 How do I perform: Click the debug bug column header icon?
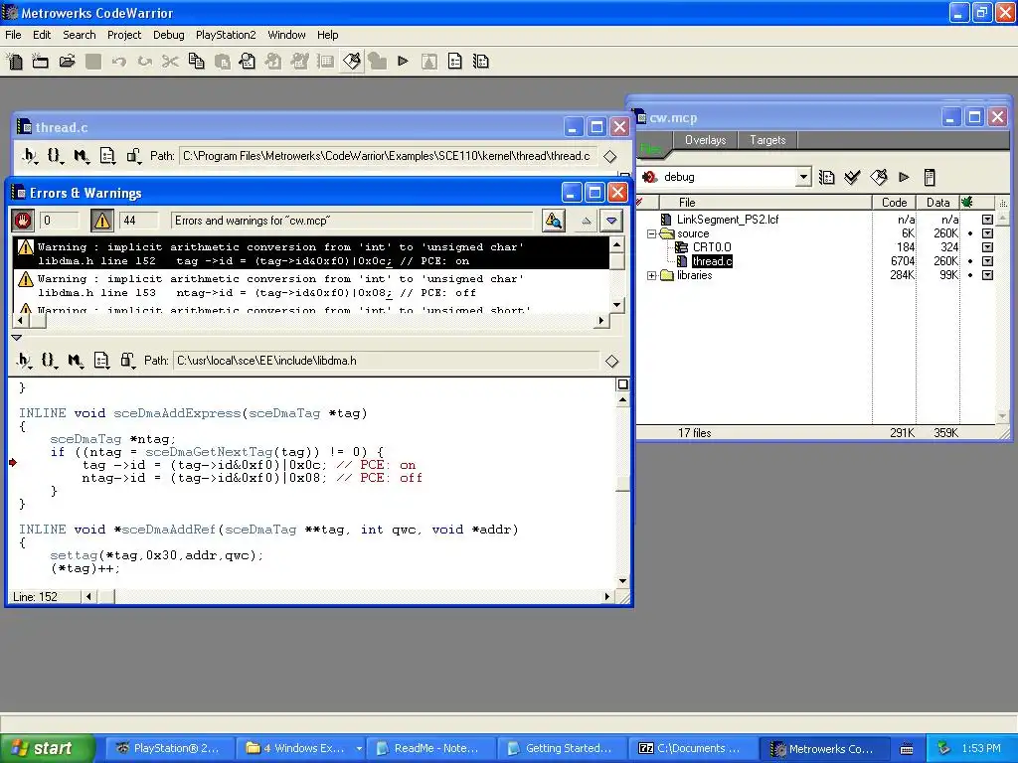pyautogui.click(x=966, y=203)
